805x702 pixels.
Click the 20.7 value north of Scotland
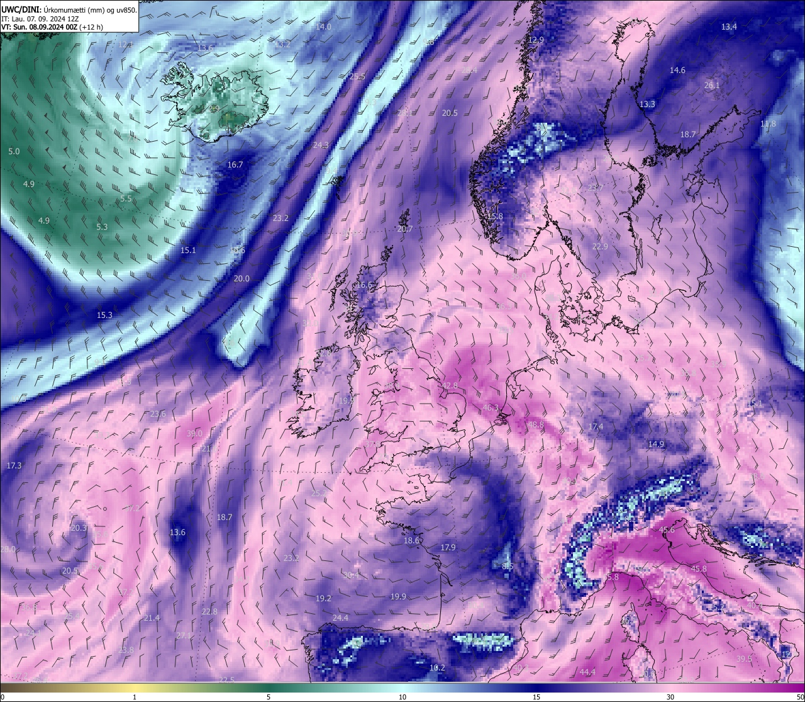[x=405, y=230]
